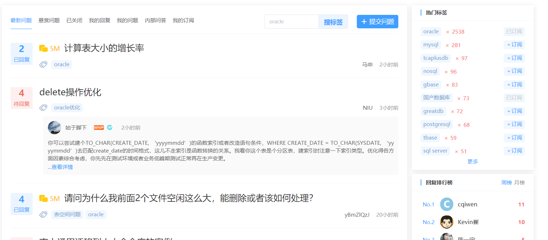Unsubscribe from the oracle tag via 已订阅
The width and height of the screenshot is (548, 240).
point(514,31)
